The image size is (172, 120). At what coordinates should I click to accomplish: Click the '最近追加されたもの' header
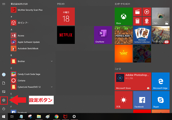point(19,4)
